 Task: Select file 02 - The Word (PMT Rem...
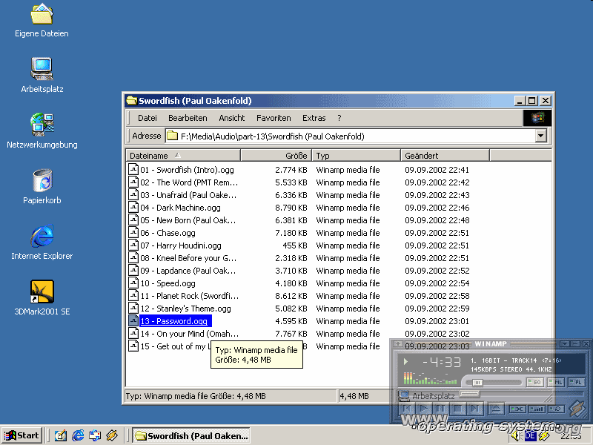(189, 182)
